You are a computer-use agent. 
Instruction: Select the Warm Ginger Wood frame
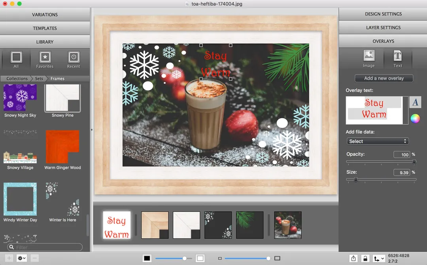62,150
